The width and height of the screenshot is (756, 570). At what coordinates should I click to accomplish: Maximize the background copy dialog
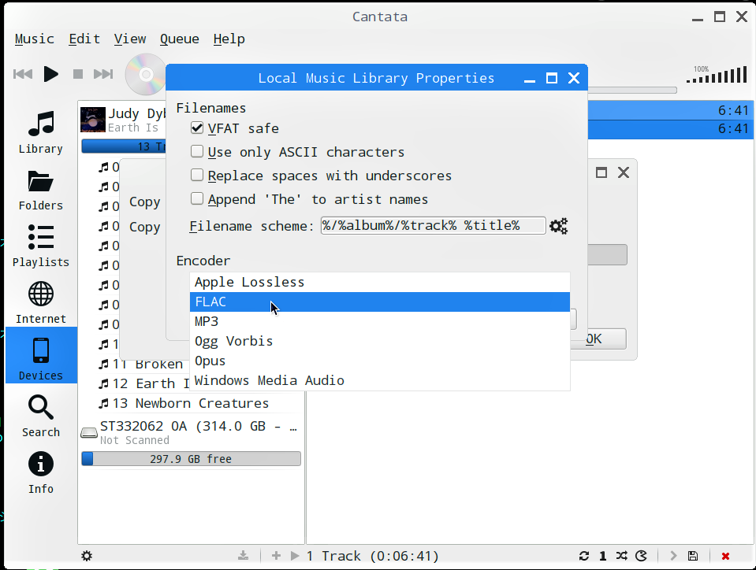601,172
